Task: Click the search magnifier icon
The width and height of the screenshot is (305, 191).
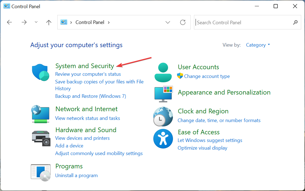Action: (295, 23)
